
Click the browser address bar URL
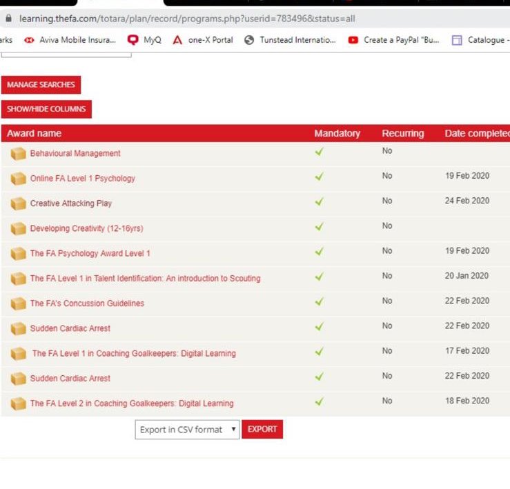pyautogui.click(x=187, y=19)
